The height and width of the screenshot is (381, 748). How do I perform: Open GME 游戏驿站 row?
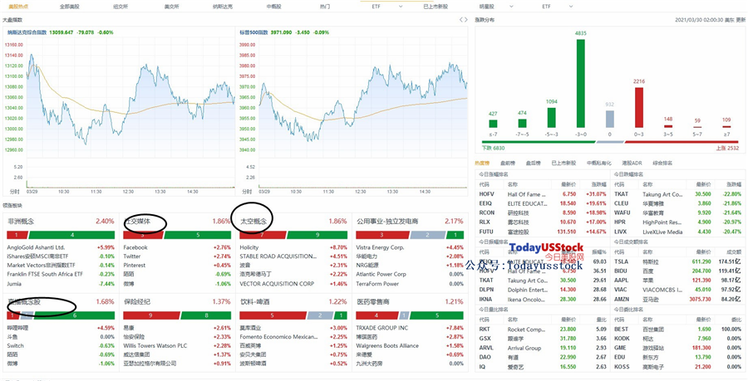(678, 348)
